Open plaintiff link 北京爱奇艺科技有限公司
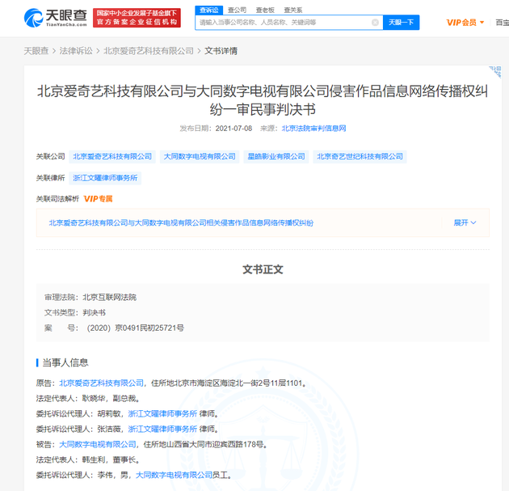Viewport: 509px width, 491px height. coord(101,383)
